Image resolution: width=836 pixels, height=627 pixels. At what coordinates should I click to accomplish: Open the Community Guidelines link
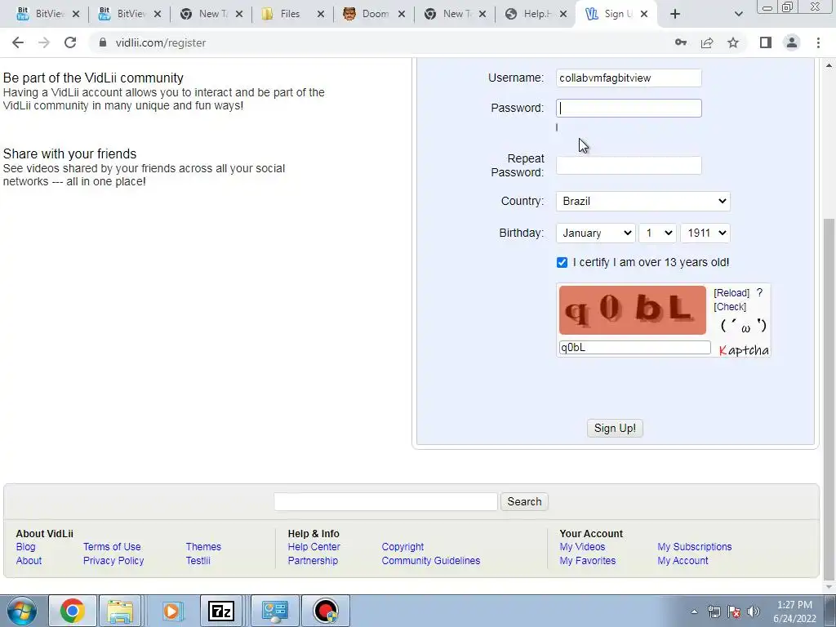431,560
